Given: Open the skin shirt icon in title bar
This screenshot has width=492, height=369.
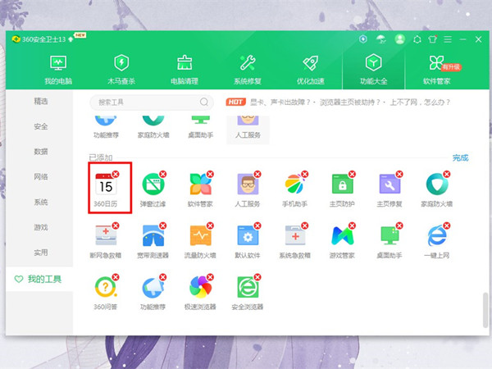Looking at the screenshot, I should pos(433,39).
